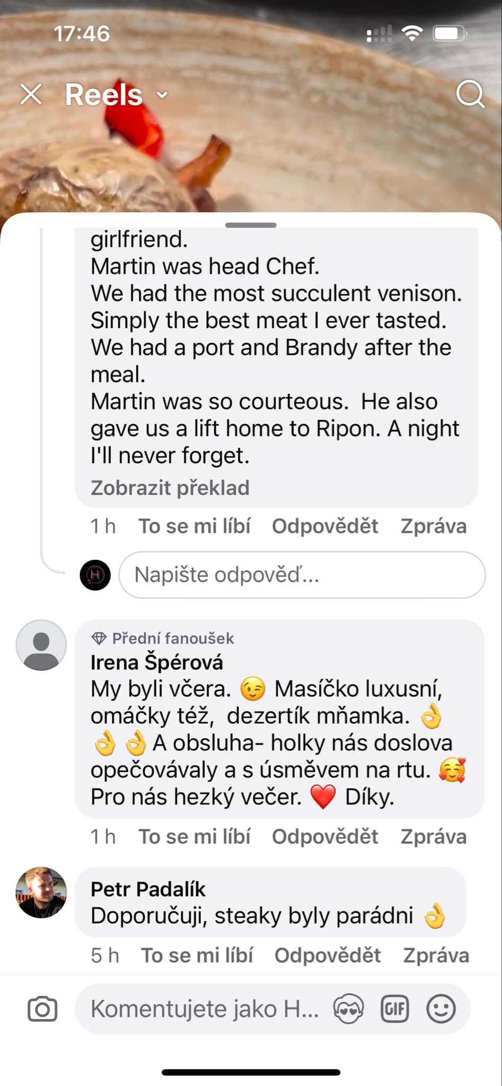Open the search magnifier icon
Viewport: 502px width, 1086px height.
pyautogui.click(x=470, y=95)
